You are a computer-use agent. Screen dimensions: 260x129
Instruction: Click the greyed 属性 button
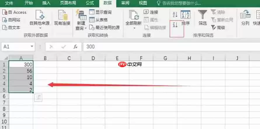coord(151,20)
